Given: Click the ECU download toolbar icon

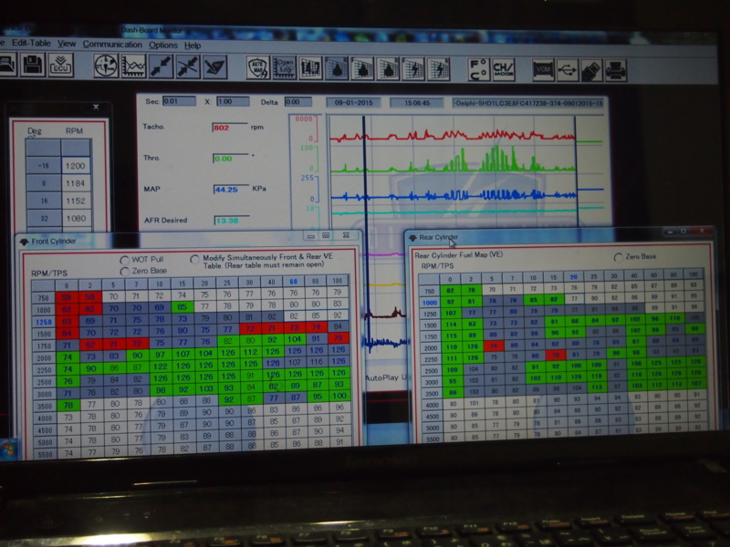Looking at the screenshot, I should coord(61,65).
